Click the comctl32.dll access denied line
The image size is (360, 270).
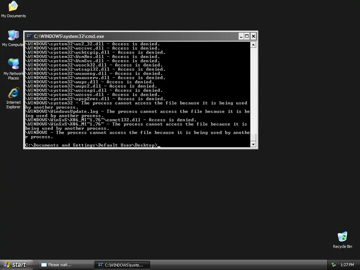tap(111, 120)
